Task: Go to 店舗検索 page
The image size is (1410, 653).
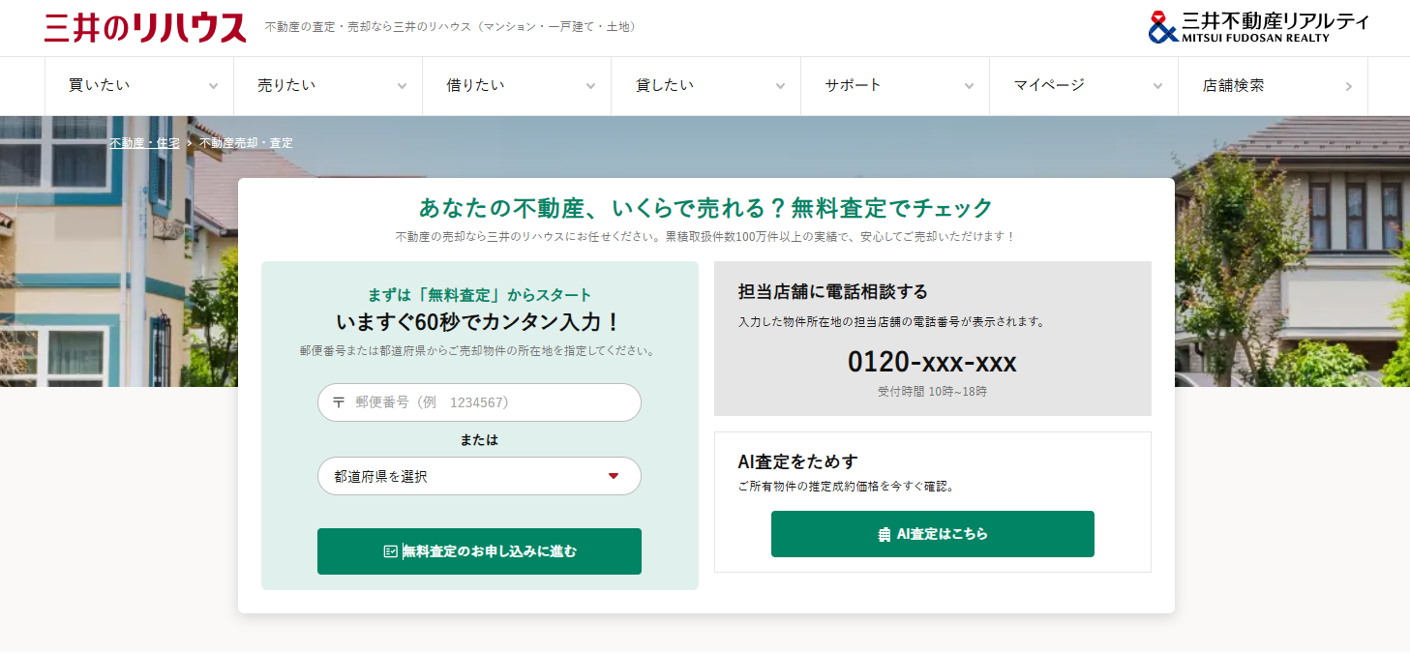Action: pos(1273,85)
